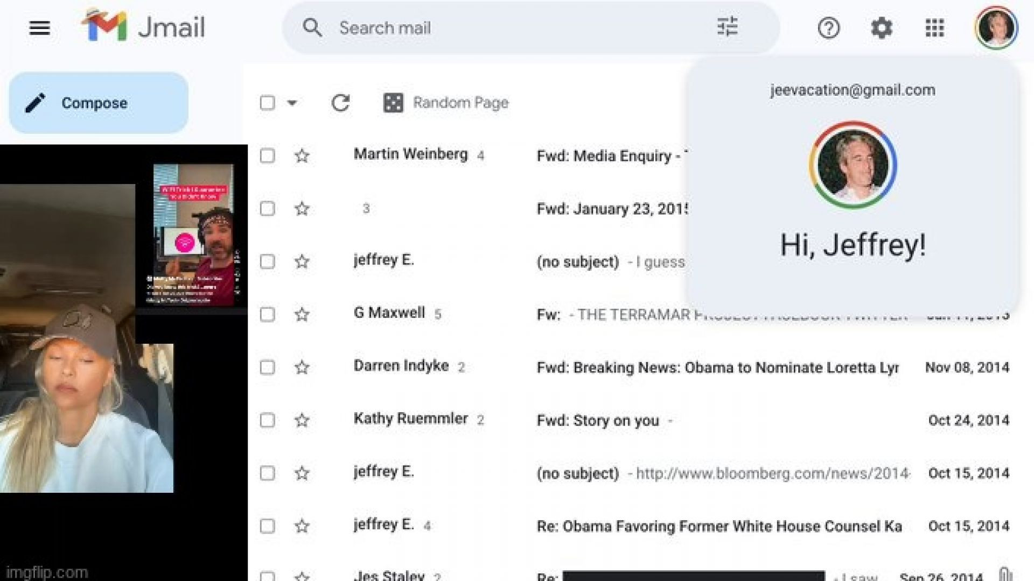This screenshot has width=1034, height=581.
Task: Check the Martin Weinberg email checkbox
Action: 267,156
